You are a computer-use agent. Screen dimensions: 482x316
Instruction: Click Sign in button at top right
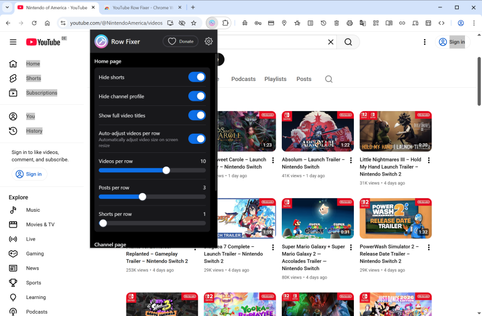coord(451,42)
